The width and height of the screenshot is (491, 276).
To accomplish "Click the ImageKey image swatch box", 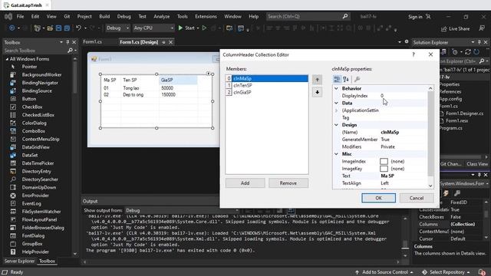I will [384, 169].
